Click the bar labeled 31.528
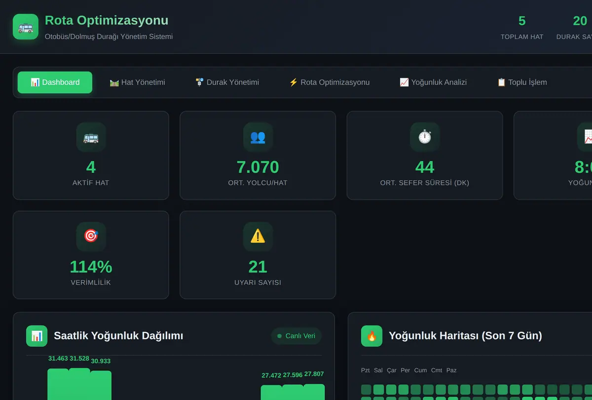Viewport: 592px width, 400px height. pos(79,384)
